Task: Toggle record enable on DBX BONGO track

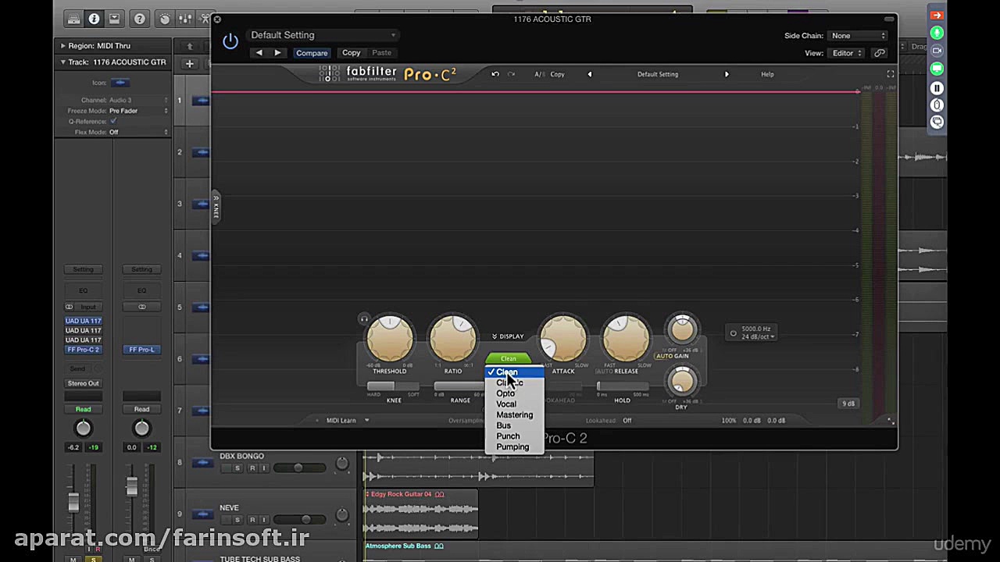Action: point(252,468)
